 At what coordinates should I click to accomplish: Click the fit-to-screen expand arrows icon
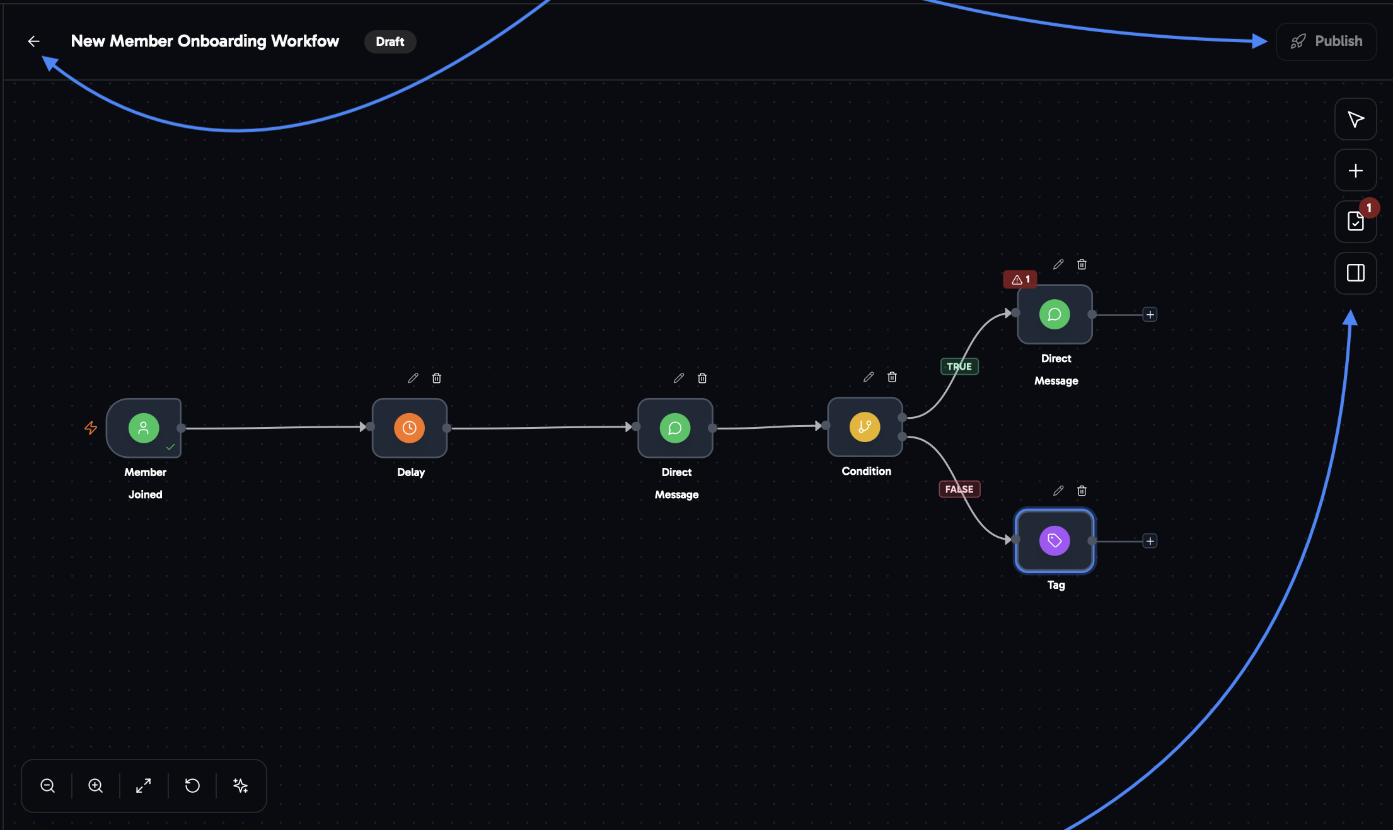point(144,786)
